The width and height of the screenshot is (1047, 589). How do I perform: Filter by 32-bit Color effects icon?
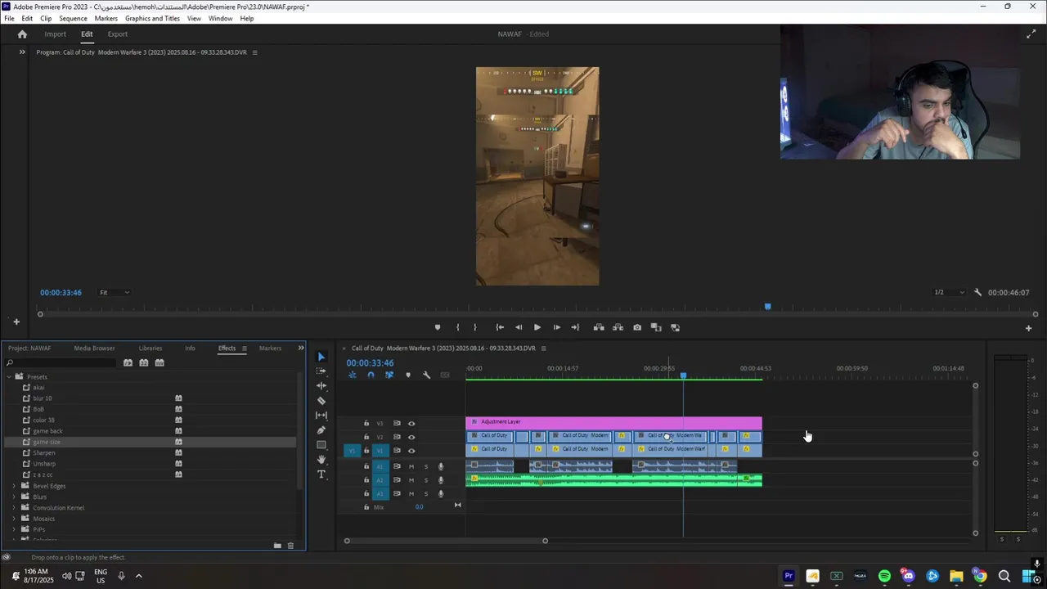[x=144, y=362]
